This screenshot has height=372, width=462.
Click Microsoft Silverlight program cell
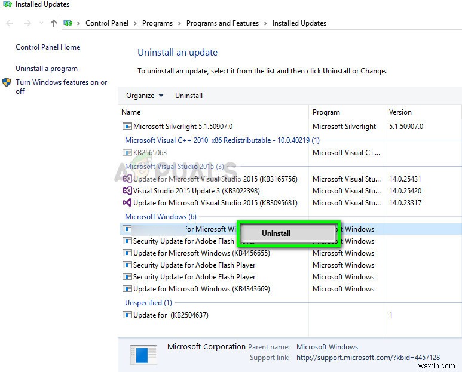point(344,127)
